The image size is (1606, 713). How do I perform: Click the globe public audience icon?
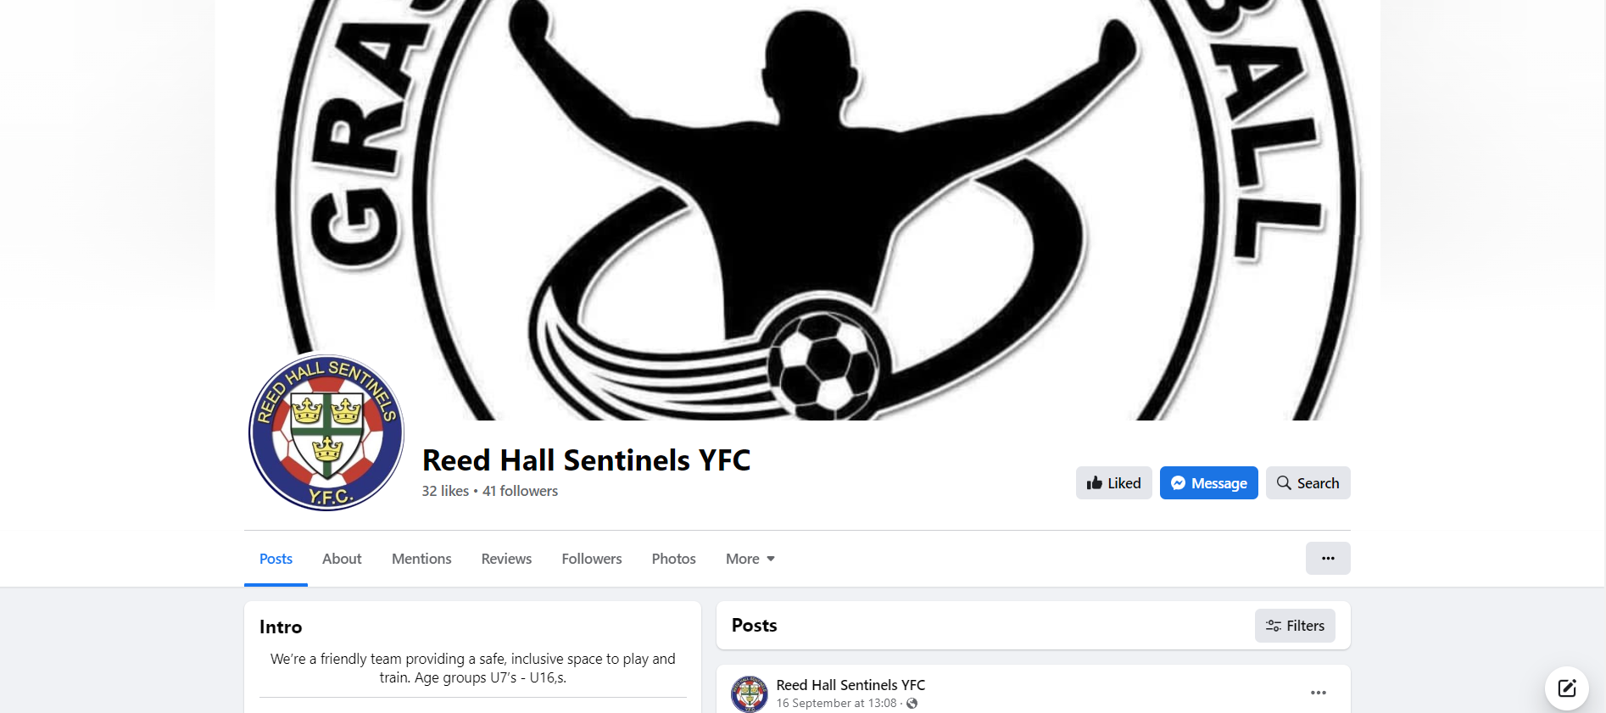[x=912, y=704]
